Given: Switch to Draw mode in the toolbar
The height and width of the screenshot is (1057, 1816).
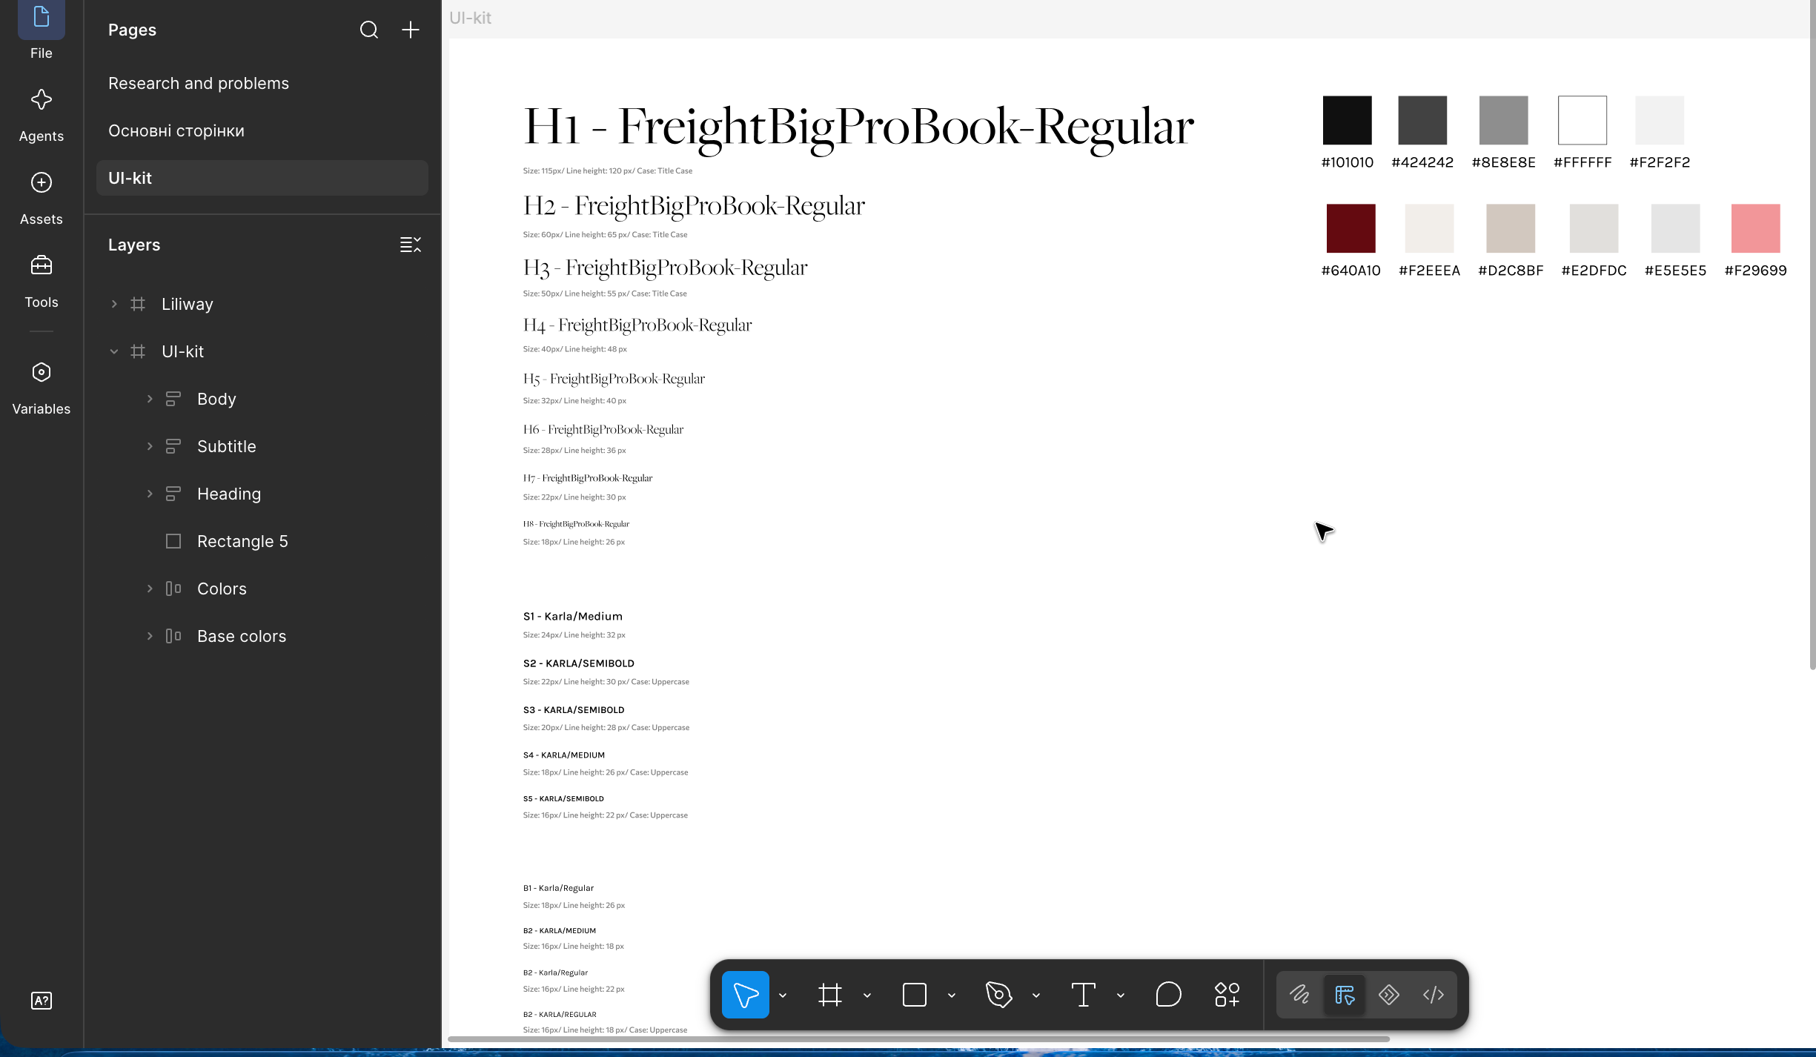Looking at the screenshot, I should pyautogui.click(x=1300, y=995).
